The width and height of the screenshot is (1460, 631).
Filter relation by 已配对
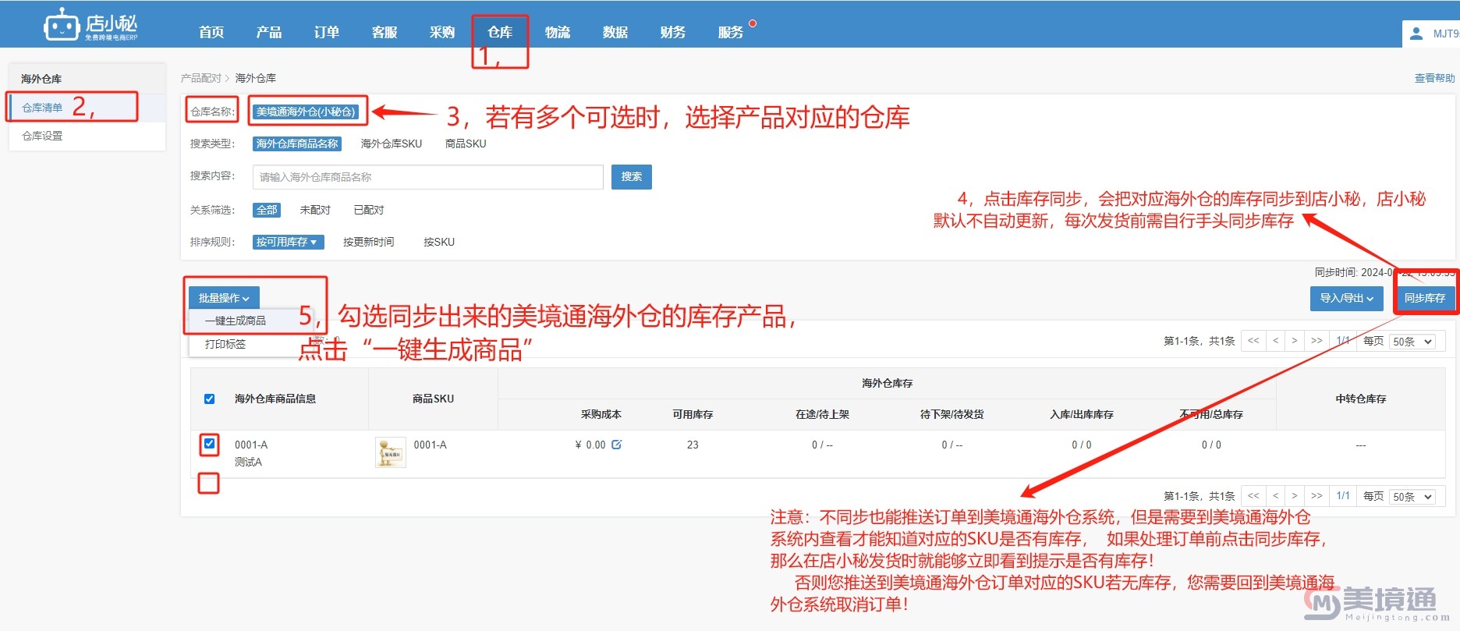click(369, 210)
